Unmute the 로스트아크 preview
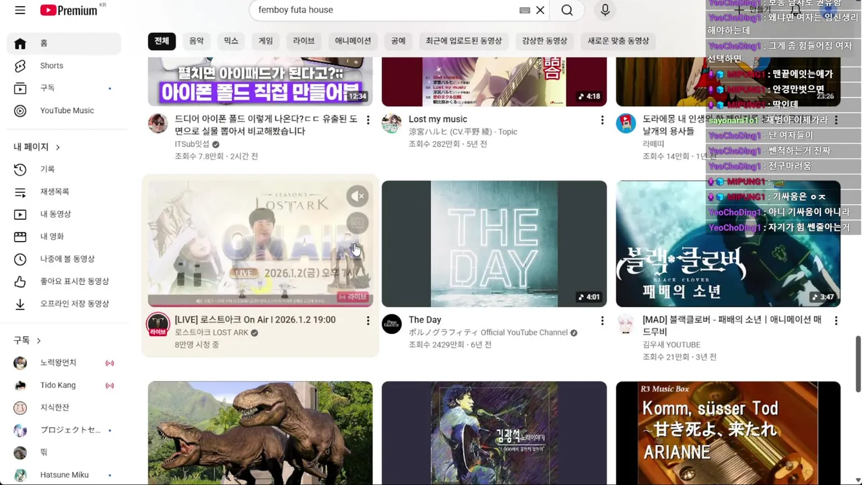 point(358,196)
